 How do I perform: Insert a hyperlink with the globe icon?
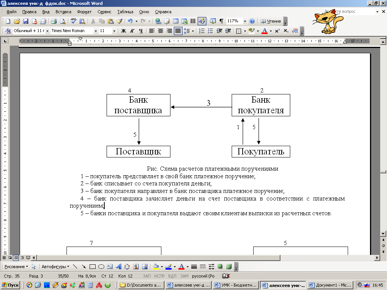point(158,21)
